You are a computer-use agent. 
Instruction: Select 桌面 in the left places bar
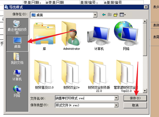point(17,43)
